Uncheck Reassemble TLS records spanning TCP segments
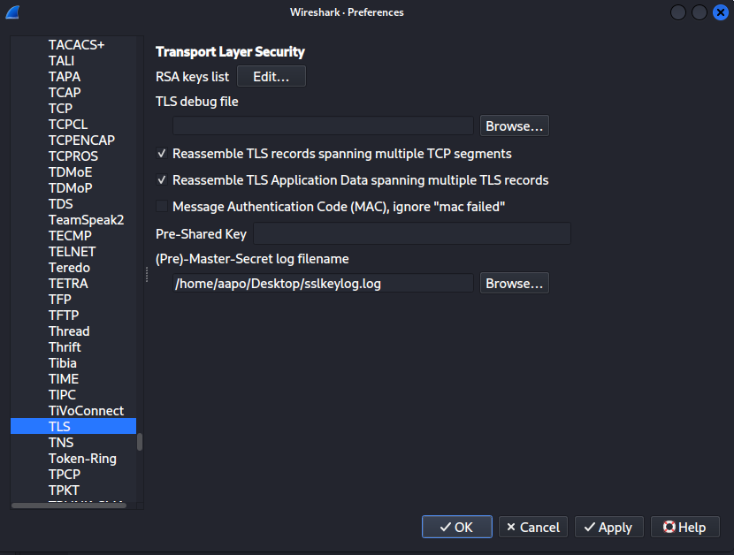The width and height of the screenshot is (734, 555). pyautogui.click(x=162, y=154)
